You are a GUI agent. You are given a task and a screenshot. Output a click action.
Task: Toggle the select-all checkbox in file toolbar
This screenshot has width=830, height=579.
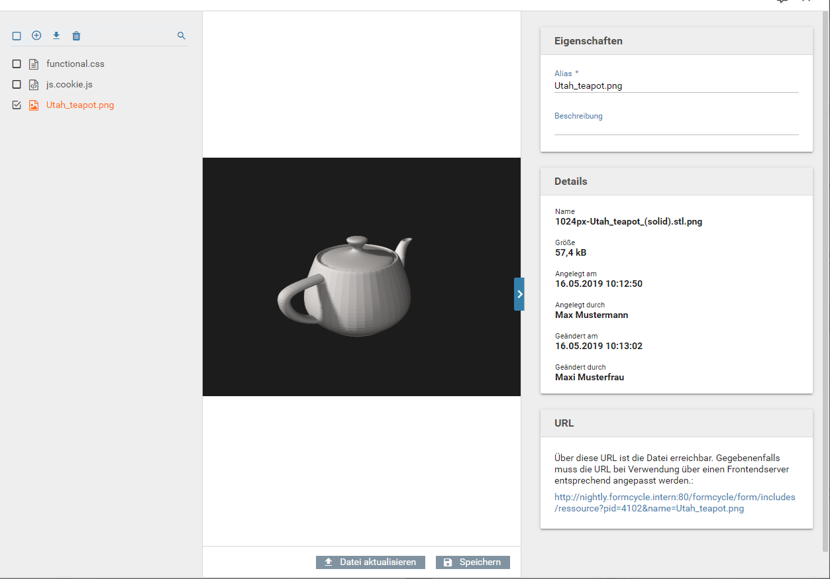tap(17, 36)
